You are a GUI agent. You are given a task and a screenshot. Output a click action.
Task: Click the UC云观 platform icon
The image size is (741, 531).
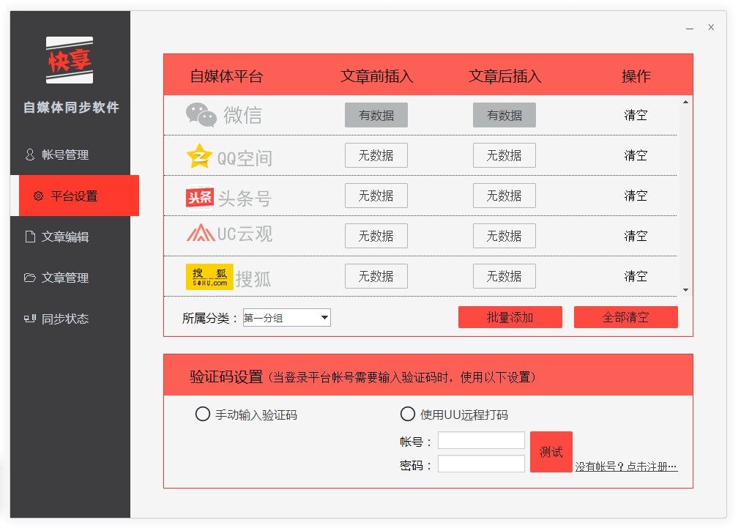click(199, 235)
